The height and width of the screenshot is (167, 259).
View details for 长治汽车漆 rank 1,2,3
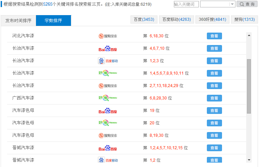(x=214, y=61)
